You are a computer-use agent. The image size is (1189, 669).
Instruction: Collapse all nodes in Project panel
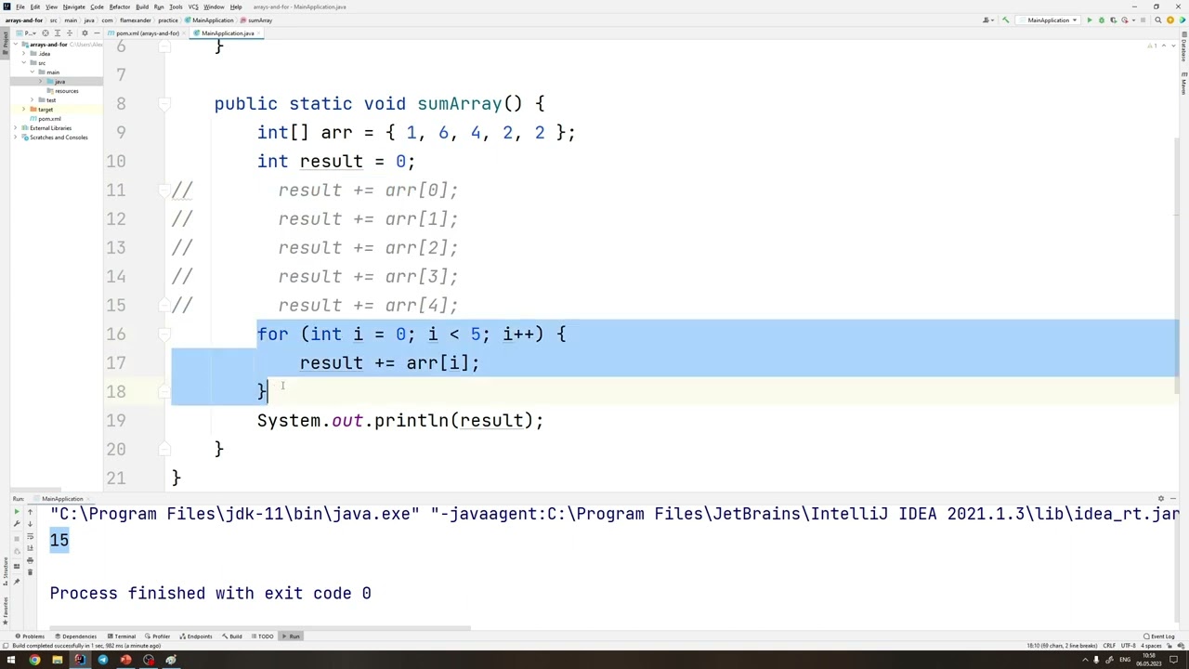pos(70,33)
